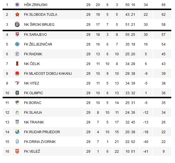
Task: Click the NK Čelik club crest
Action: click(x=17, y=64)
